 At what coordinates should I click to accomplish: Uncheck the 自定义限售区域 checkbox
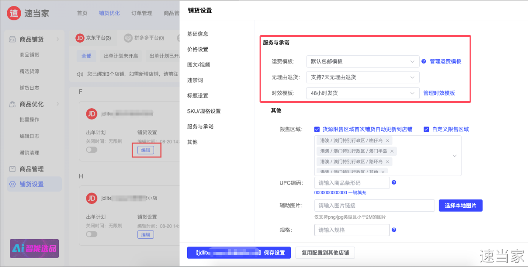(x=426, y=129)
